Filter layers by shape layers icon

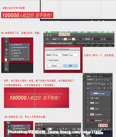(x=105, y=79)
